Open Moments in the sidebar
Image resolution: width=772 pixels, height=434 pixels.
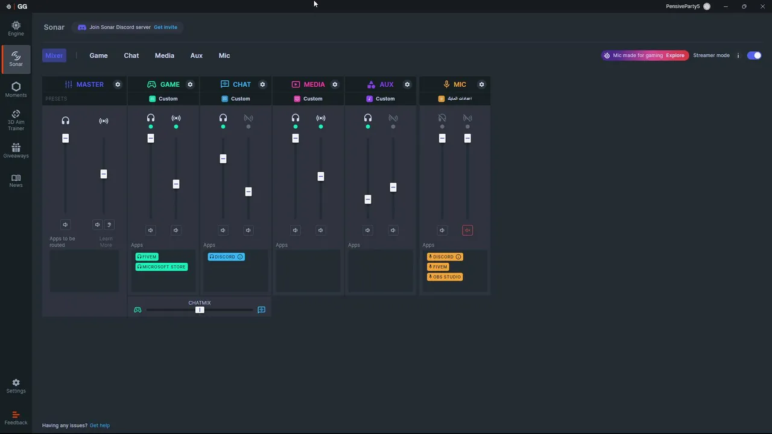click(x=16, y=90)
